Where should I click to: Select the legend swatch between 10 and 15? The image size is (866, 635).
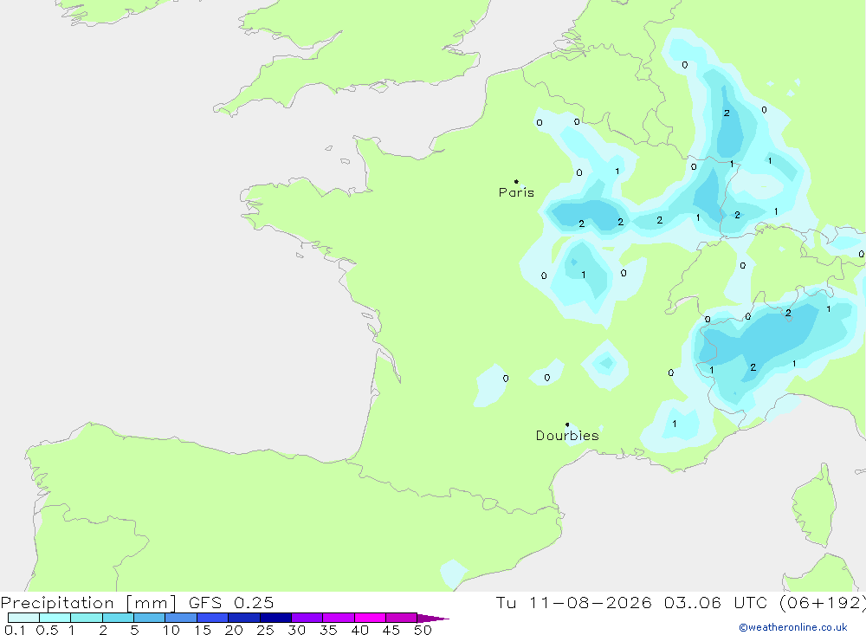(181, 618)
